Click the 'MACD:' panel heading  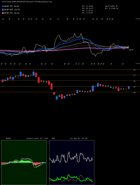tap(8, 138)
